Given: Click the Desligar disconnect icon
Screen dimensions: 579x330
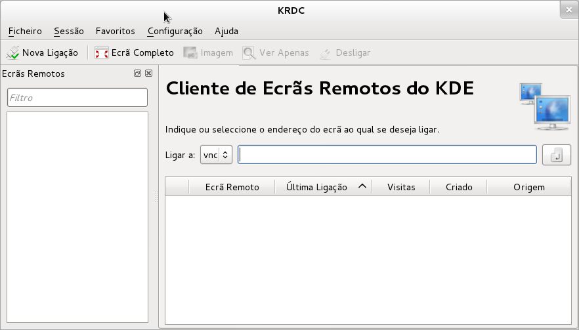Looking at the screenshot, I should pos(326,52).
